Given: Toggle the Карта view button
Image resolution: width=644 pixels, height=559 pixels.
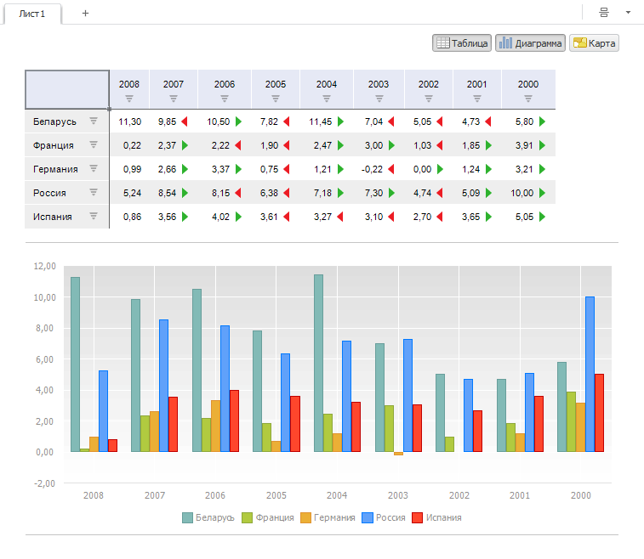Looking at the screenshot, I should tap(594, 42).
